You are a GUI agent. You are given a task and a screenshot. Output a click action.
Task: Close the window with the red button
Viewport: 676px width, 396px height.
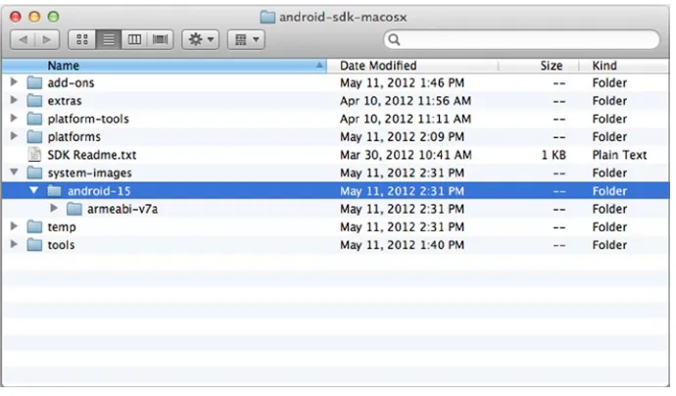point(16,17)
